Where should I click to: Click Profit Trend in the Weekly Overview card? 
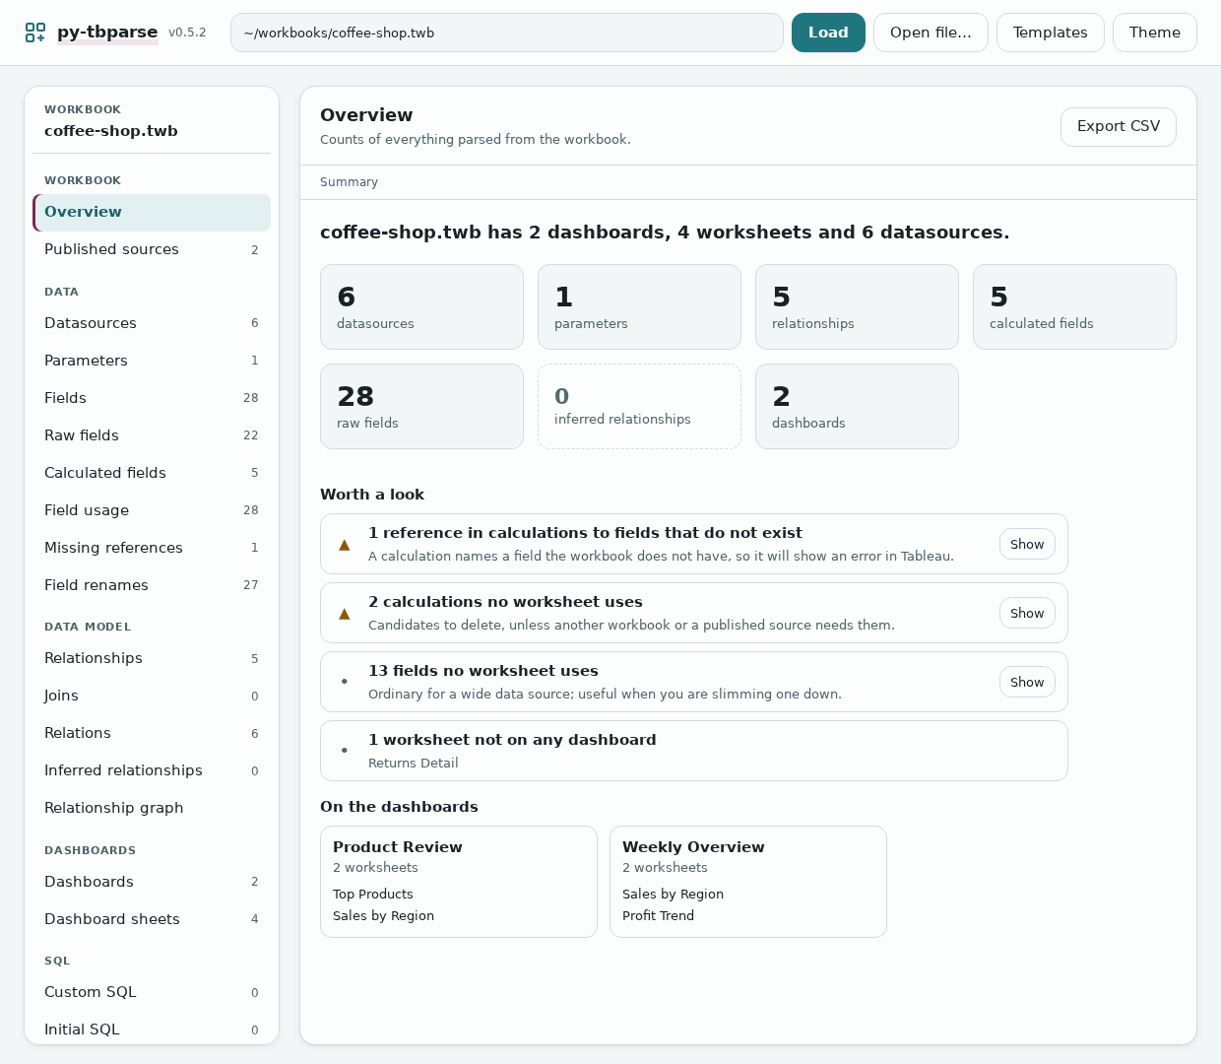(x=658, y=916)
